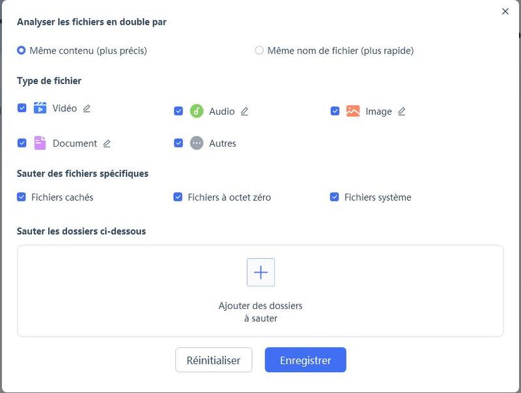The height and width of the screenshot is (393, 521).
Task: Select Même nom de fichier radio button
Action: [259, 50]
